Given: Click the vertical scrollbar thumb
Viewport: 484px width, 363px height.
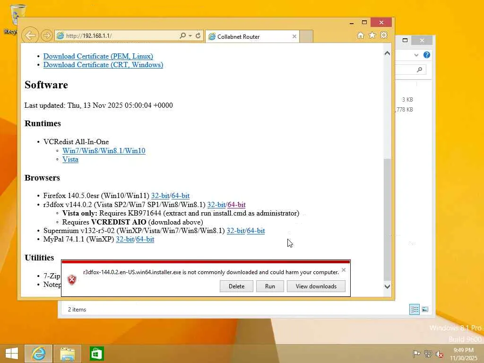Looking at the screenshot, I should click(387, 220).
